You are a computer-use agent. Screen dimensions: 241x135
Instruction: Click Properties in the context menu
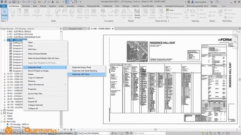coord(45,89)
